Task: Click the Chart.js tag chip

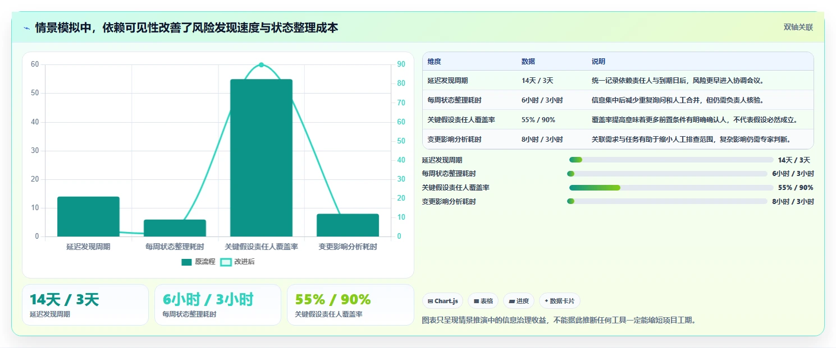Action: point(443,301)
